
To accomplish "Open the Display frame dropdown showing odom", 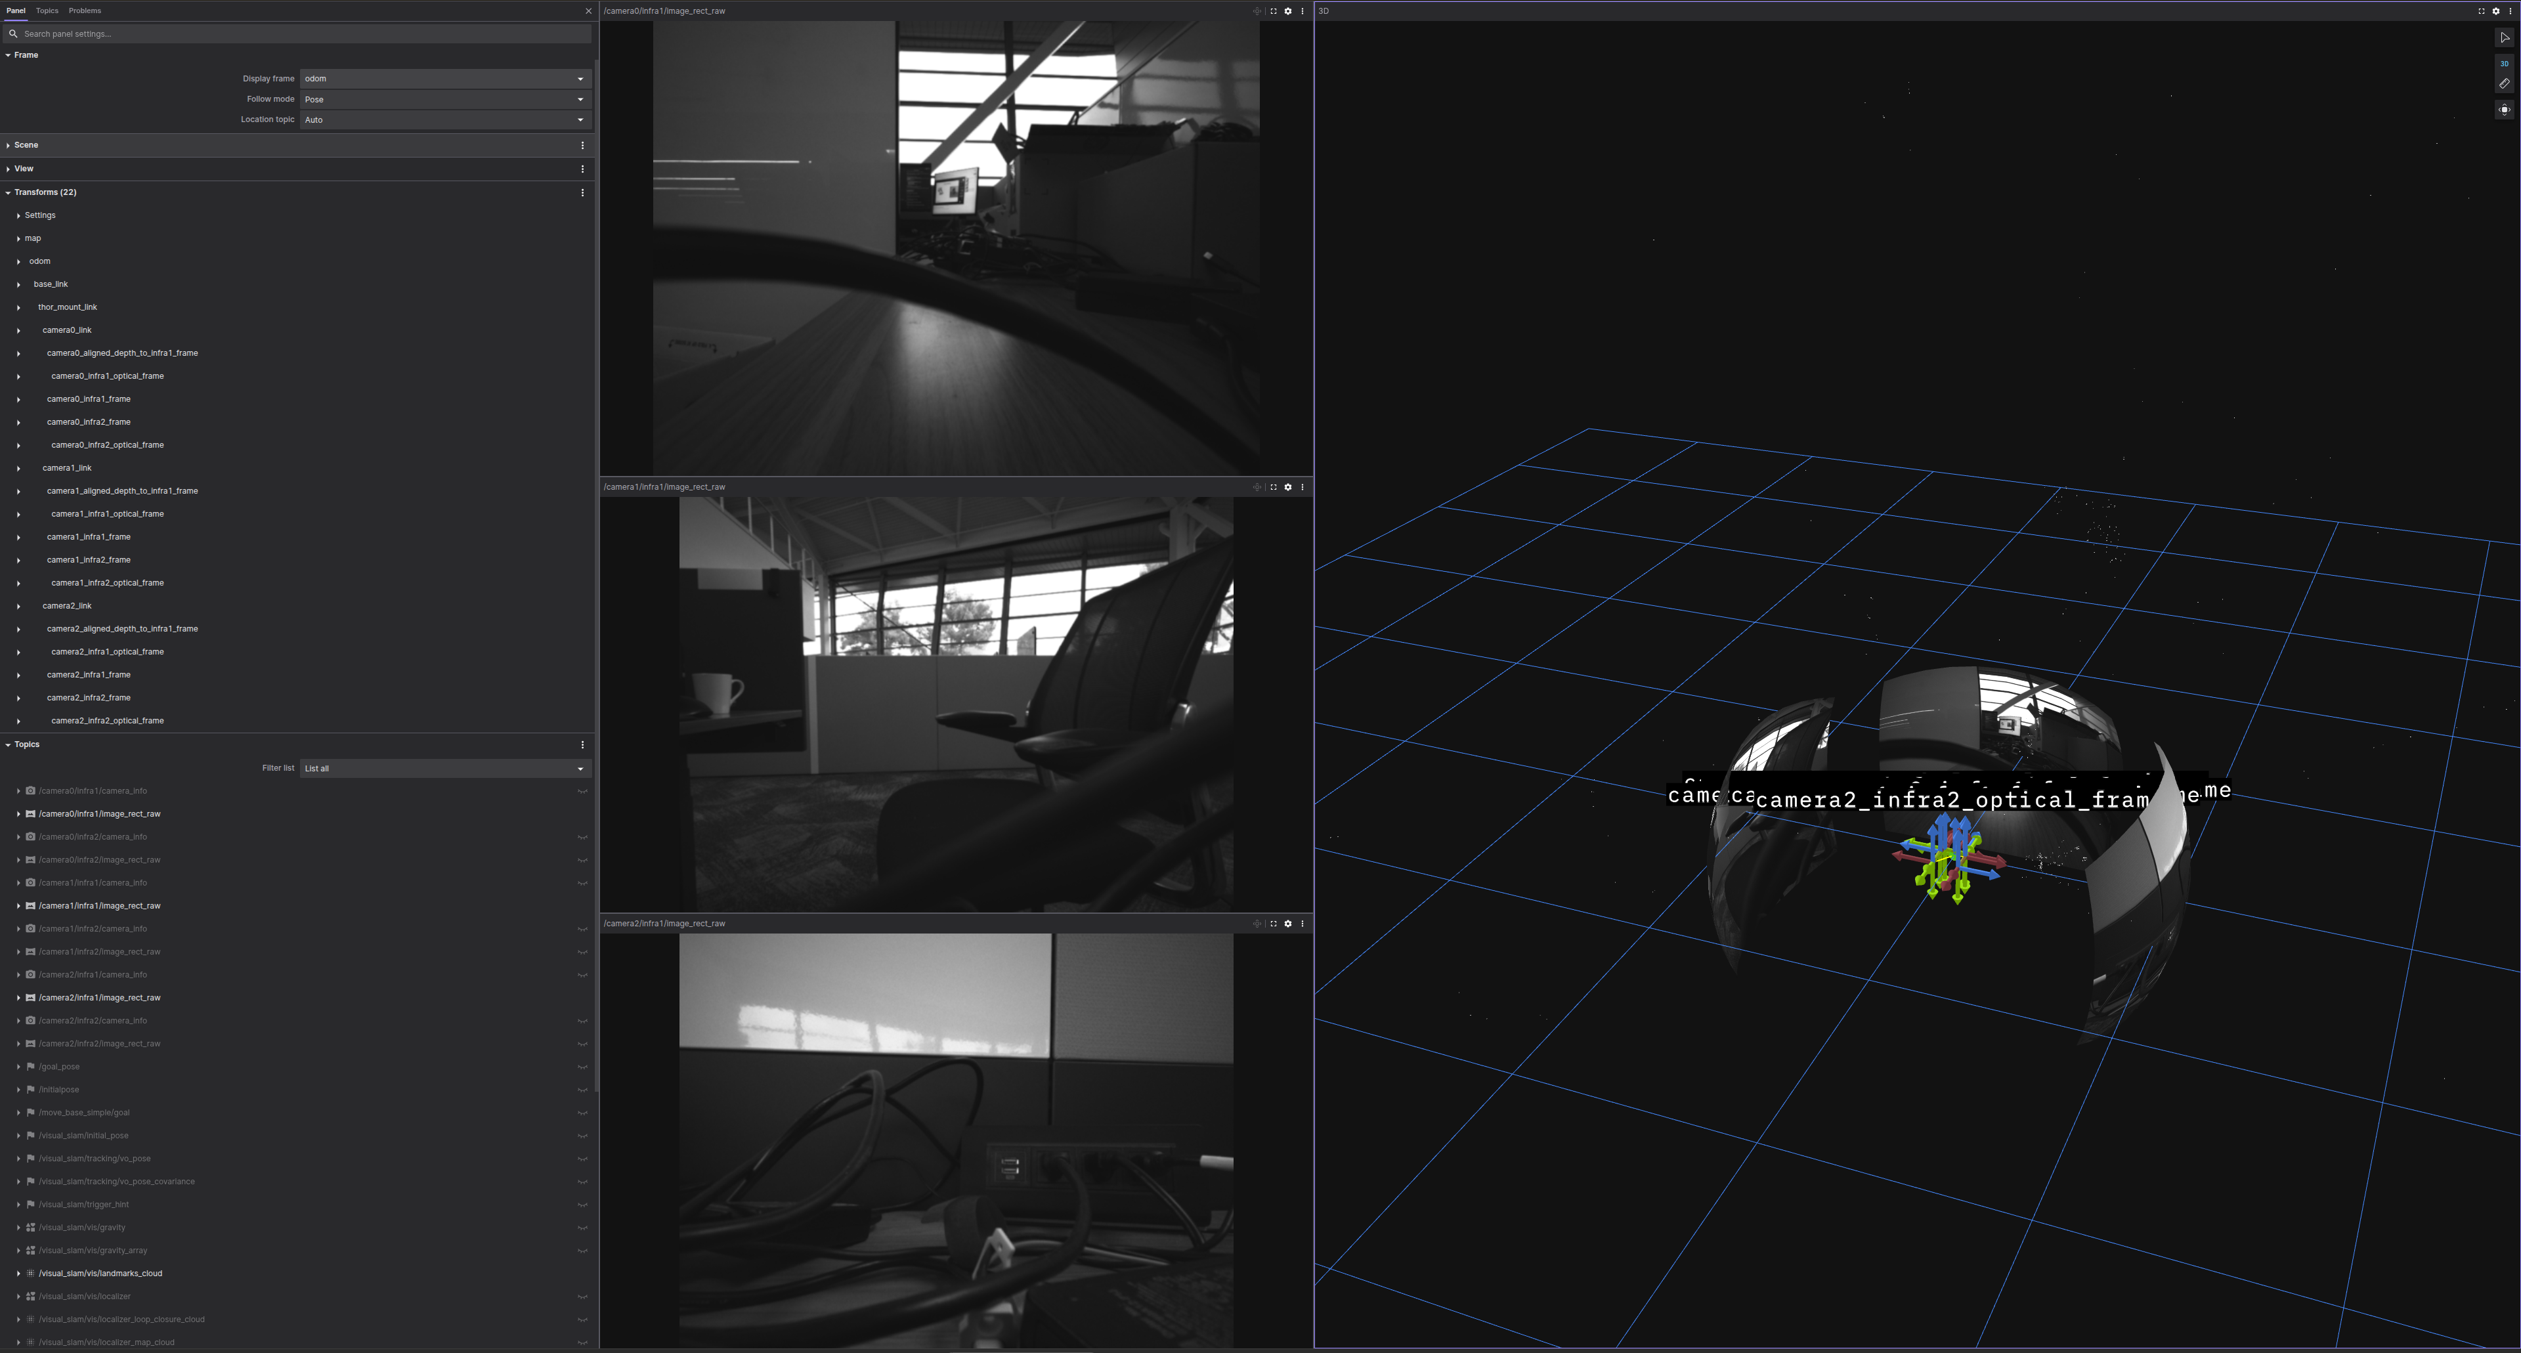I will coord(445,78).
